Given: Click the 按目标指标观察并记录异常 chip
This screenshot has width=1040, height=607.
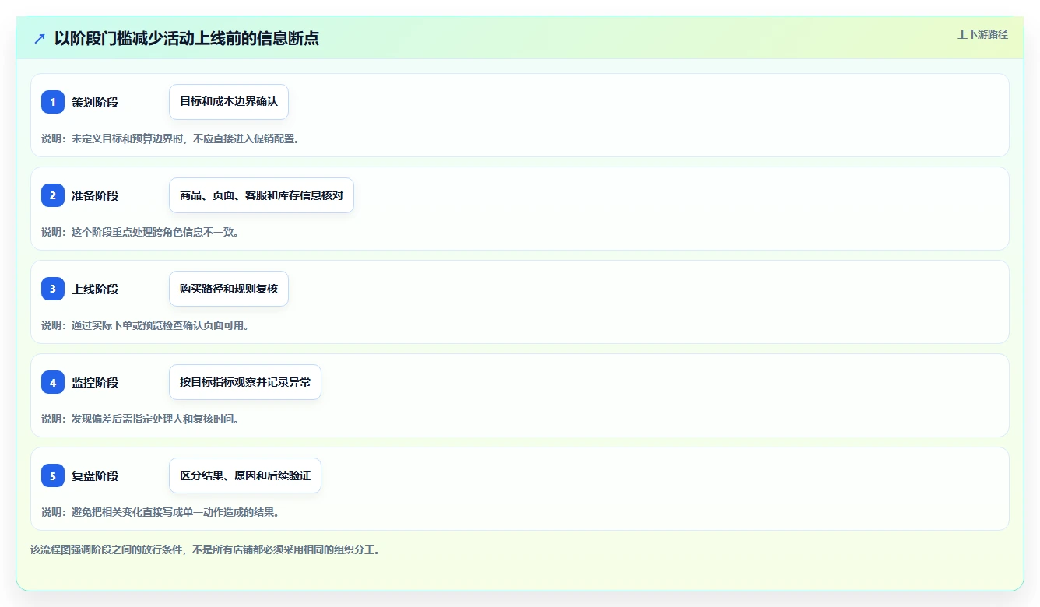Looking at the screenshot, I should pyautogui.click(x=245, y=382).
